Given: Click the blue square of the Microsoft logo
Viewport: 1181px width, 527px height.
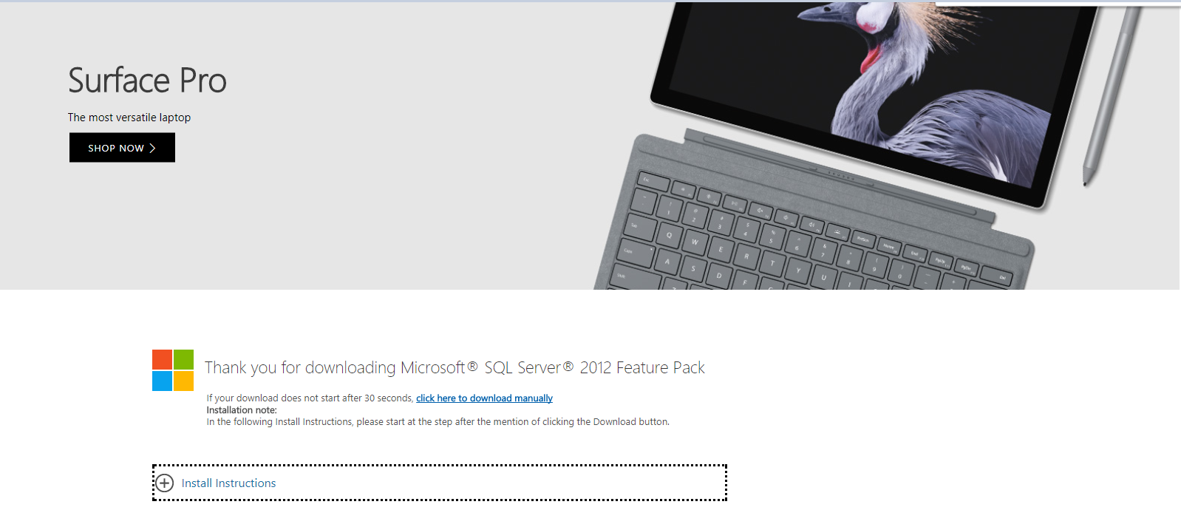Looking at the screenshot, I should [x=162, y=381].
